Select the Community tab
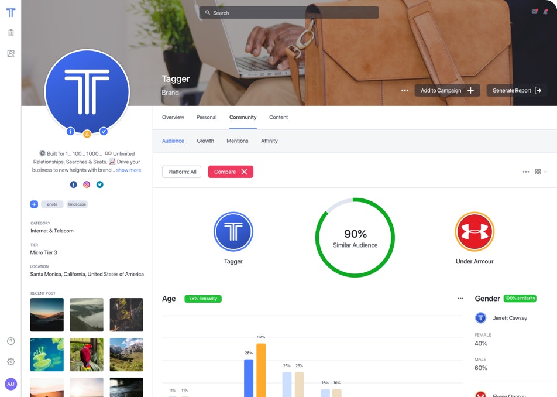The width and height of the screenshot is (557, 397). pyautogui.click(x=243, y=117)
